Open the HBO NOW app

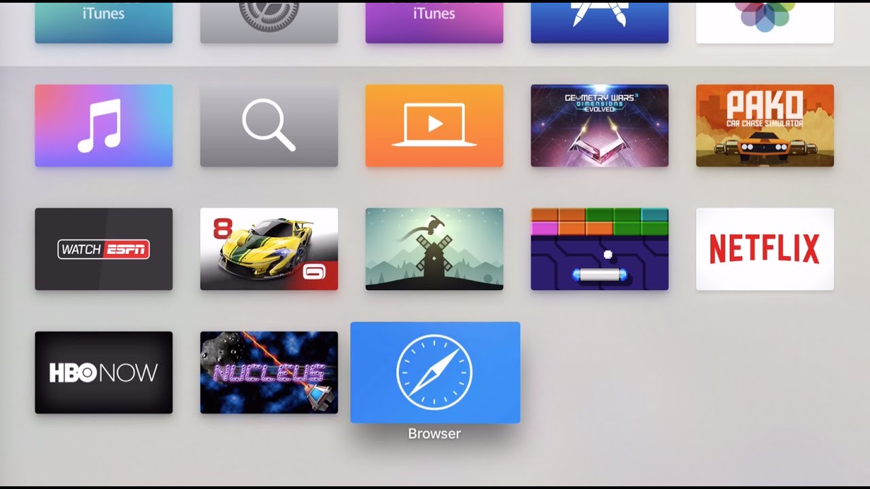pos(104,372)
